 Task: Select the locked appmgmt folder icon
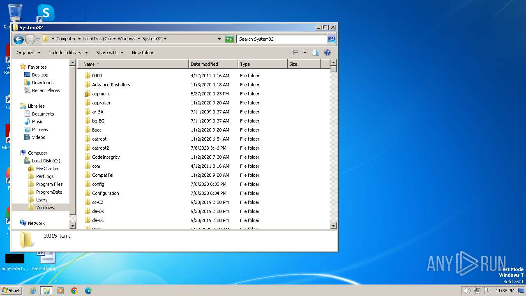(88, 94)
